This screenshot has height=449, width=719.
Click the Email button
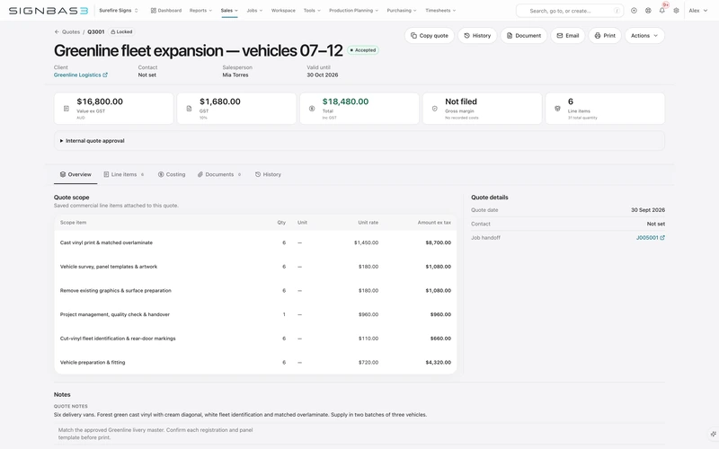pos(568,36)
